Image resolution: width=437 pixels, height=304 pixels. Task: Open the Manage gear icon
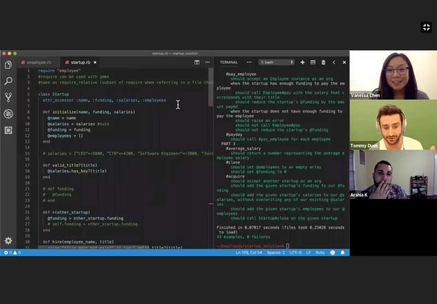click(x=8, y=241)
